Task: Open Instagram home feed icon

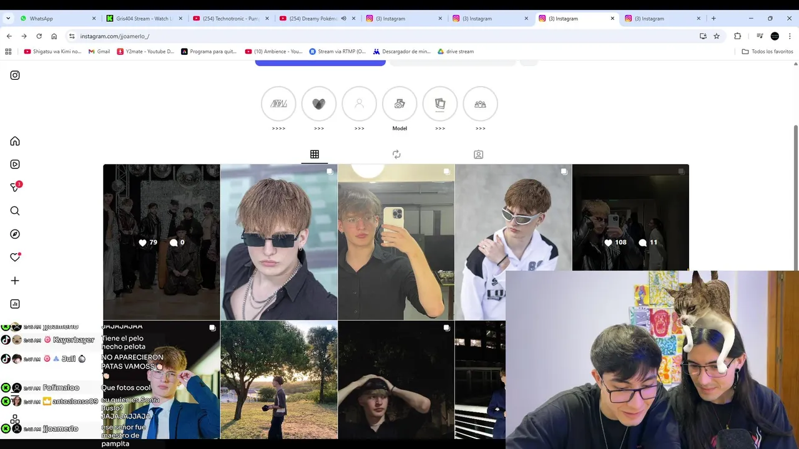Action: (x=15, y=141)
